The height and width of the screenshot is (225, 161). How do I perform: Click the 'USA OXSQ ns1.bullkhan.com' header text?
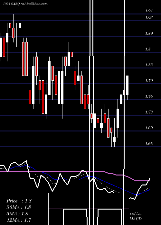[25, 4]
